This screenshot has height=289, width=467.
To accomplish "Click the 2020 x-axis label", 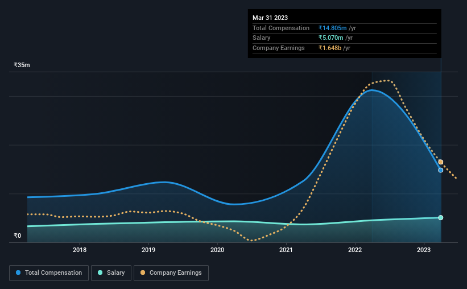I will coord(217,250).
